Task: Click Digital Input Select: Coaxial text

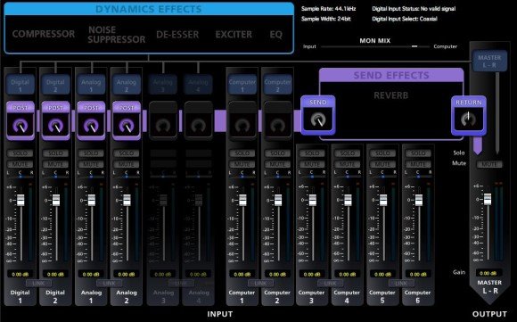Action: pyautogui.click(x=405, y=19)
